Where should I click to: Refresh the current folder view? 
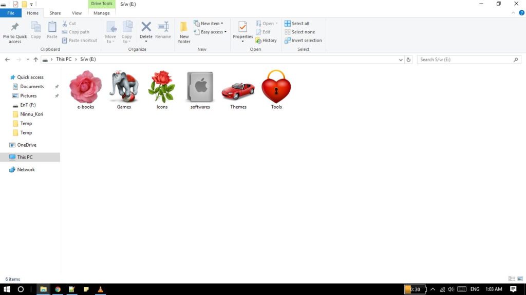(x=408, y=60)
